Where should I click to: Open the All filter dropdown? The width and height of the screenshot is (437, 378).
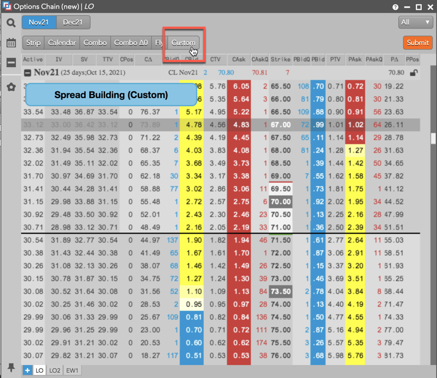pos(415,22)
